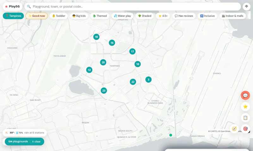Open the Tampines location selector
This screenshot has width=253, height=151.
[13, 16]
